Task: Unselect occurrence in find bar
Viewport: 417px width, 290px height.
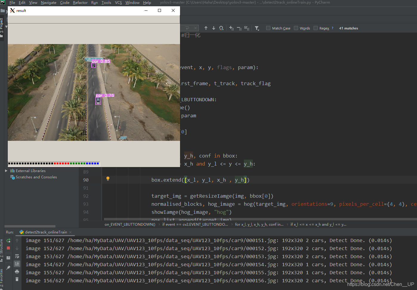Action: [239, 28]
